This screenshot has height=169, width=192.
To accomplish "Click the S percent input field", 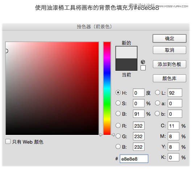I will (x=139, y=103).
